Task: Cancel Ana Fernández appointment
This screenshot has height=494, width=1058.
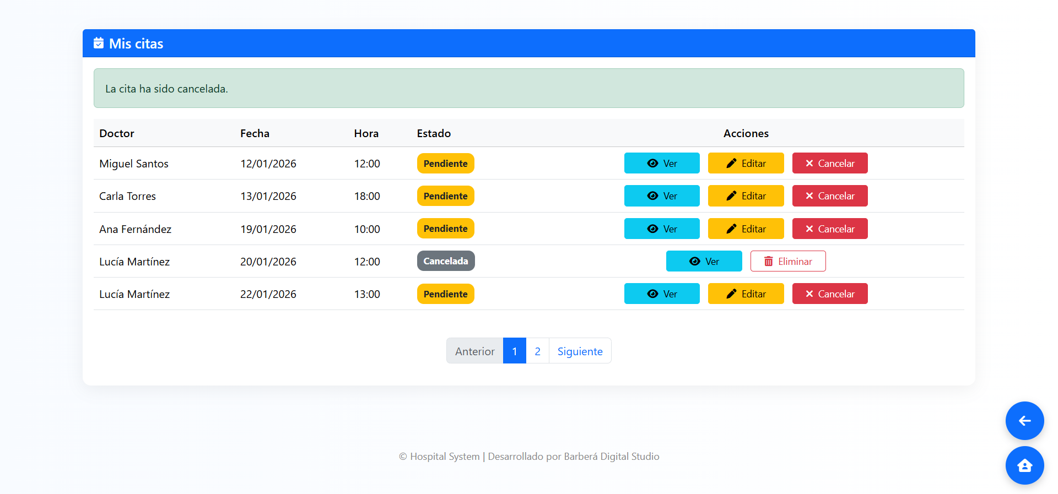Action: [x=830, y=229]
